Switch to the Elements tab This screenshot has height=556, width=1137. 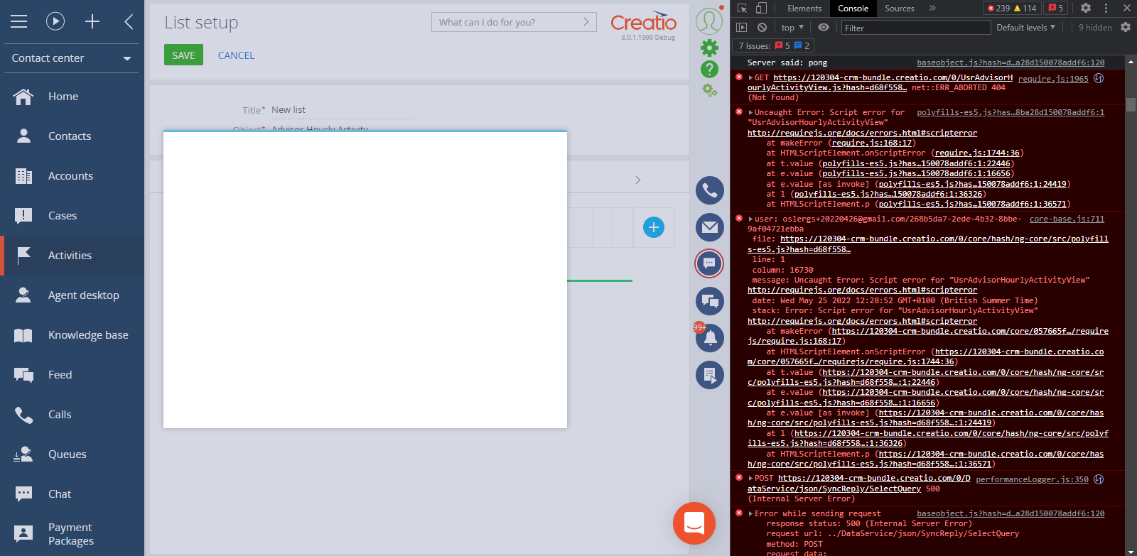click(x=804, y=9)
